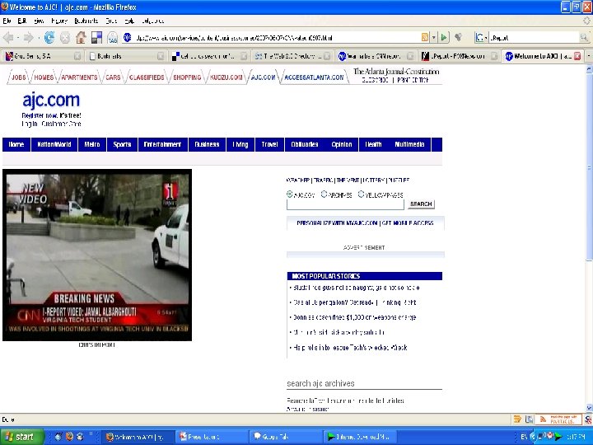Open the $1,000 weapons charge popular story
Image resolution: width=593 pixels, height=445 pixels.
(x=354, y=317)
